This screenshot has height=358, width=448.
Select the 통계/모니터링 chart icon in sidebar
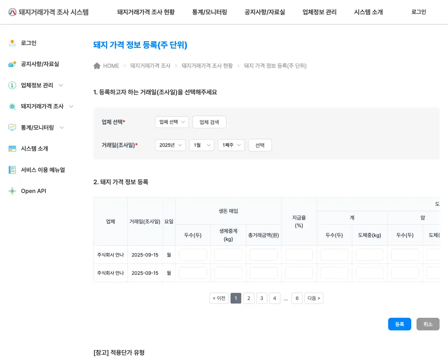(12, 128)
